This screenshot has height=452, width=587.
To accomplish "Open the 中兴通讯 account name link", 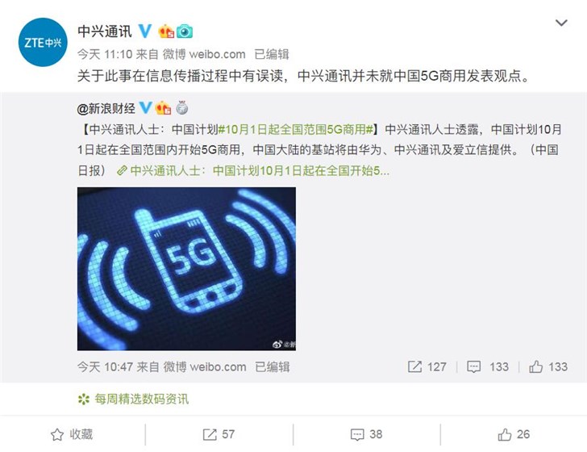I will click(105, 31).
